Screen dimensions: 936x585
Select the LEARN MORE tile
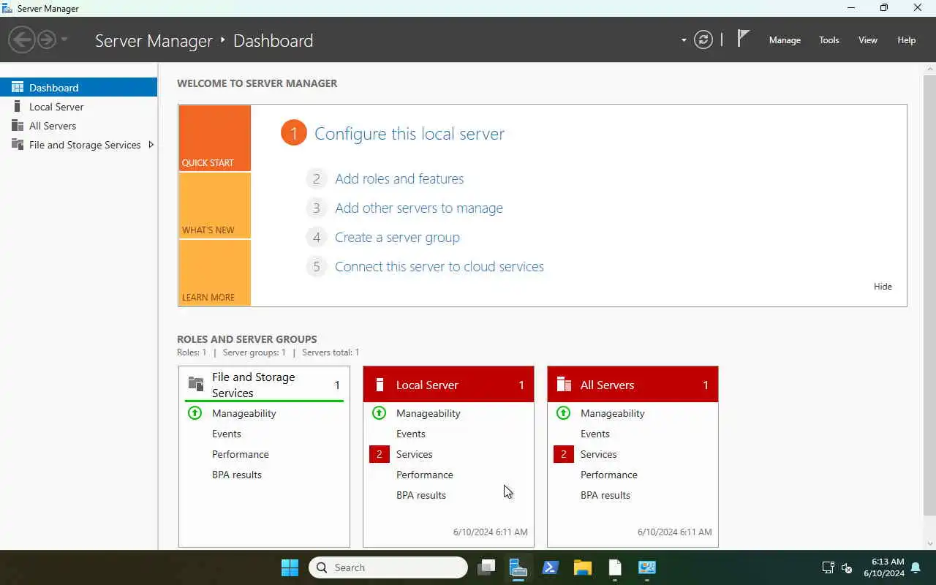pos(215,273)
